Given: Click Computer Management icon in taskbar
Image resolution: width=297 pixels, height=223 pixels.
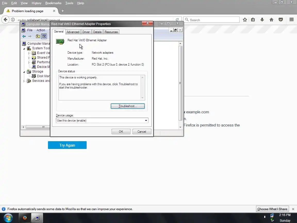Looking at the screenshot, I should click(37, 218).
